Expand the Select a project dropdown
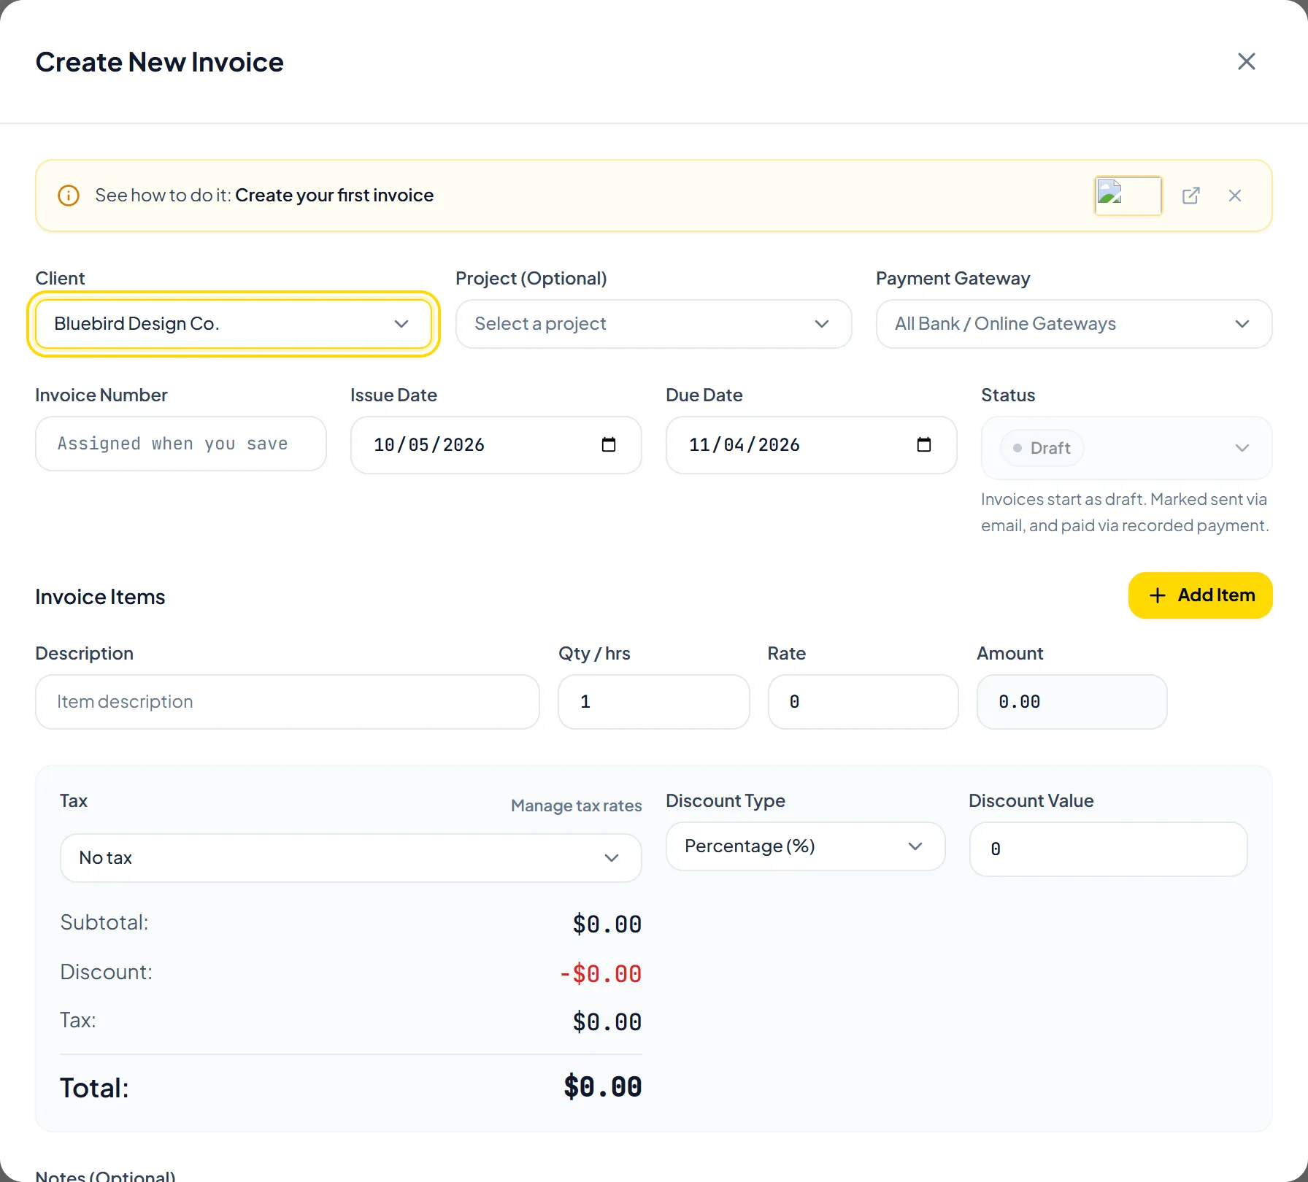1308x1182 pixels. tap(653, 324)
